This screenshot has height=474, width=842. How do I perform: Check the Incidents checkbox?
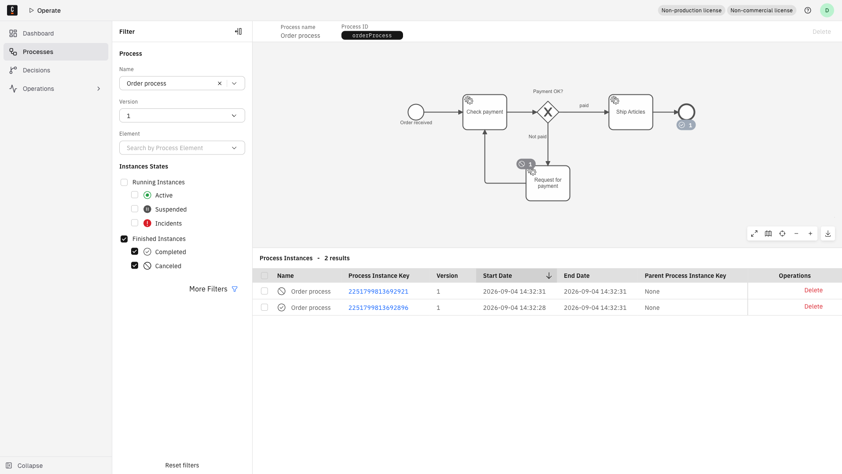135,223
